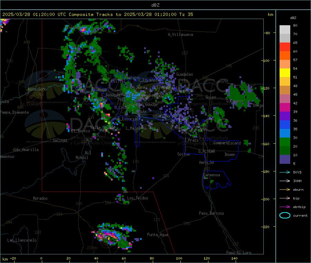The height and width of the screenshot is (263, 311).
Task: Click the 'Aero_GA' map label
Action: tap(207, 163)
